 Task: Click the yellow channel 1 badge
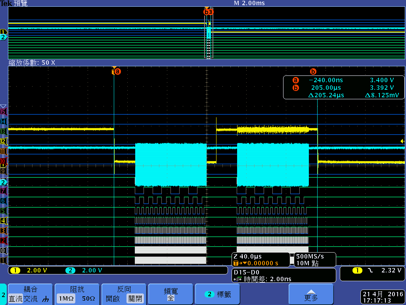coord(15,270)
